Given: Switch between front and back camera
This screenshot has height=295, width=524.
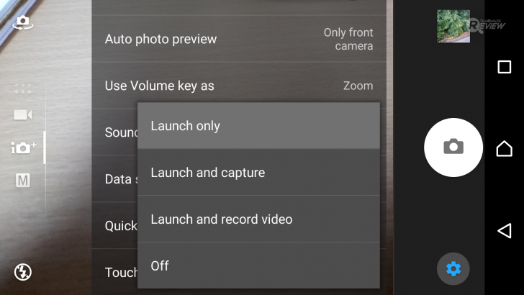Looking at the screenshot, I should (x=22, y=22).
